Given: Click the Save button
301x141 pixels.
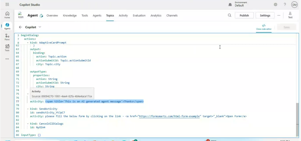Looking at the screenshot, I should pyautogui.click(x=286, y=27).
